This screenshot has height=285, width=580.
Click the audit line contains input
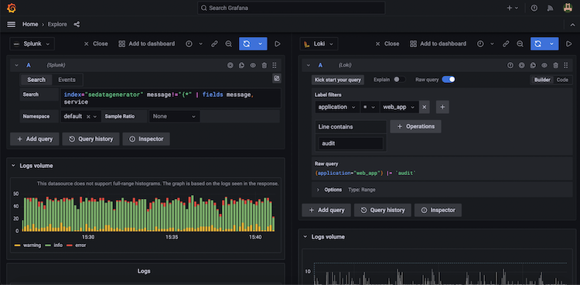click(350, 143)
